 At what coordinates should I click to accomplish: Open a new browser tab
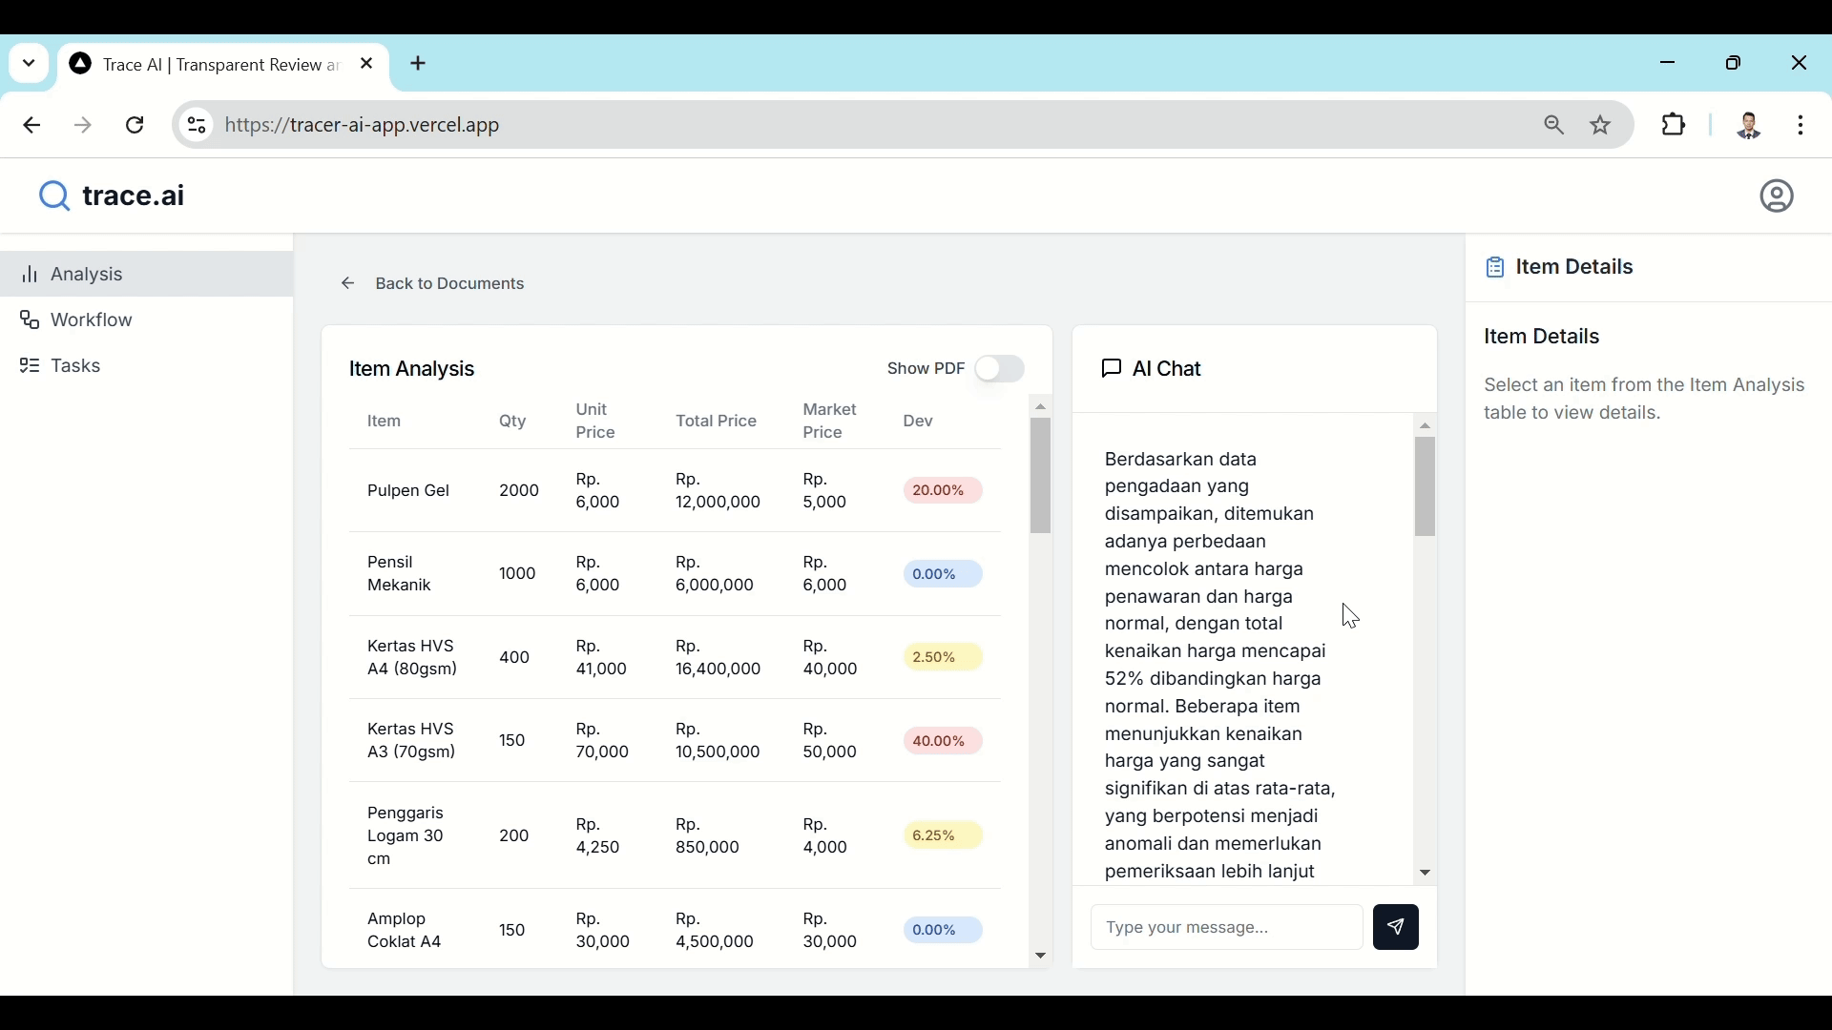point(420,64)
